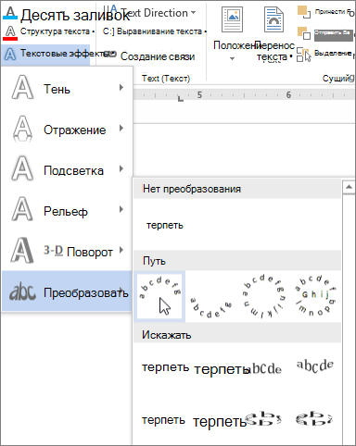Expand the 'Положение' dropdown arrow

[233, 58]
